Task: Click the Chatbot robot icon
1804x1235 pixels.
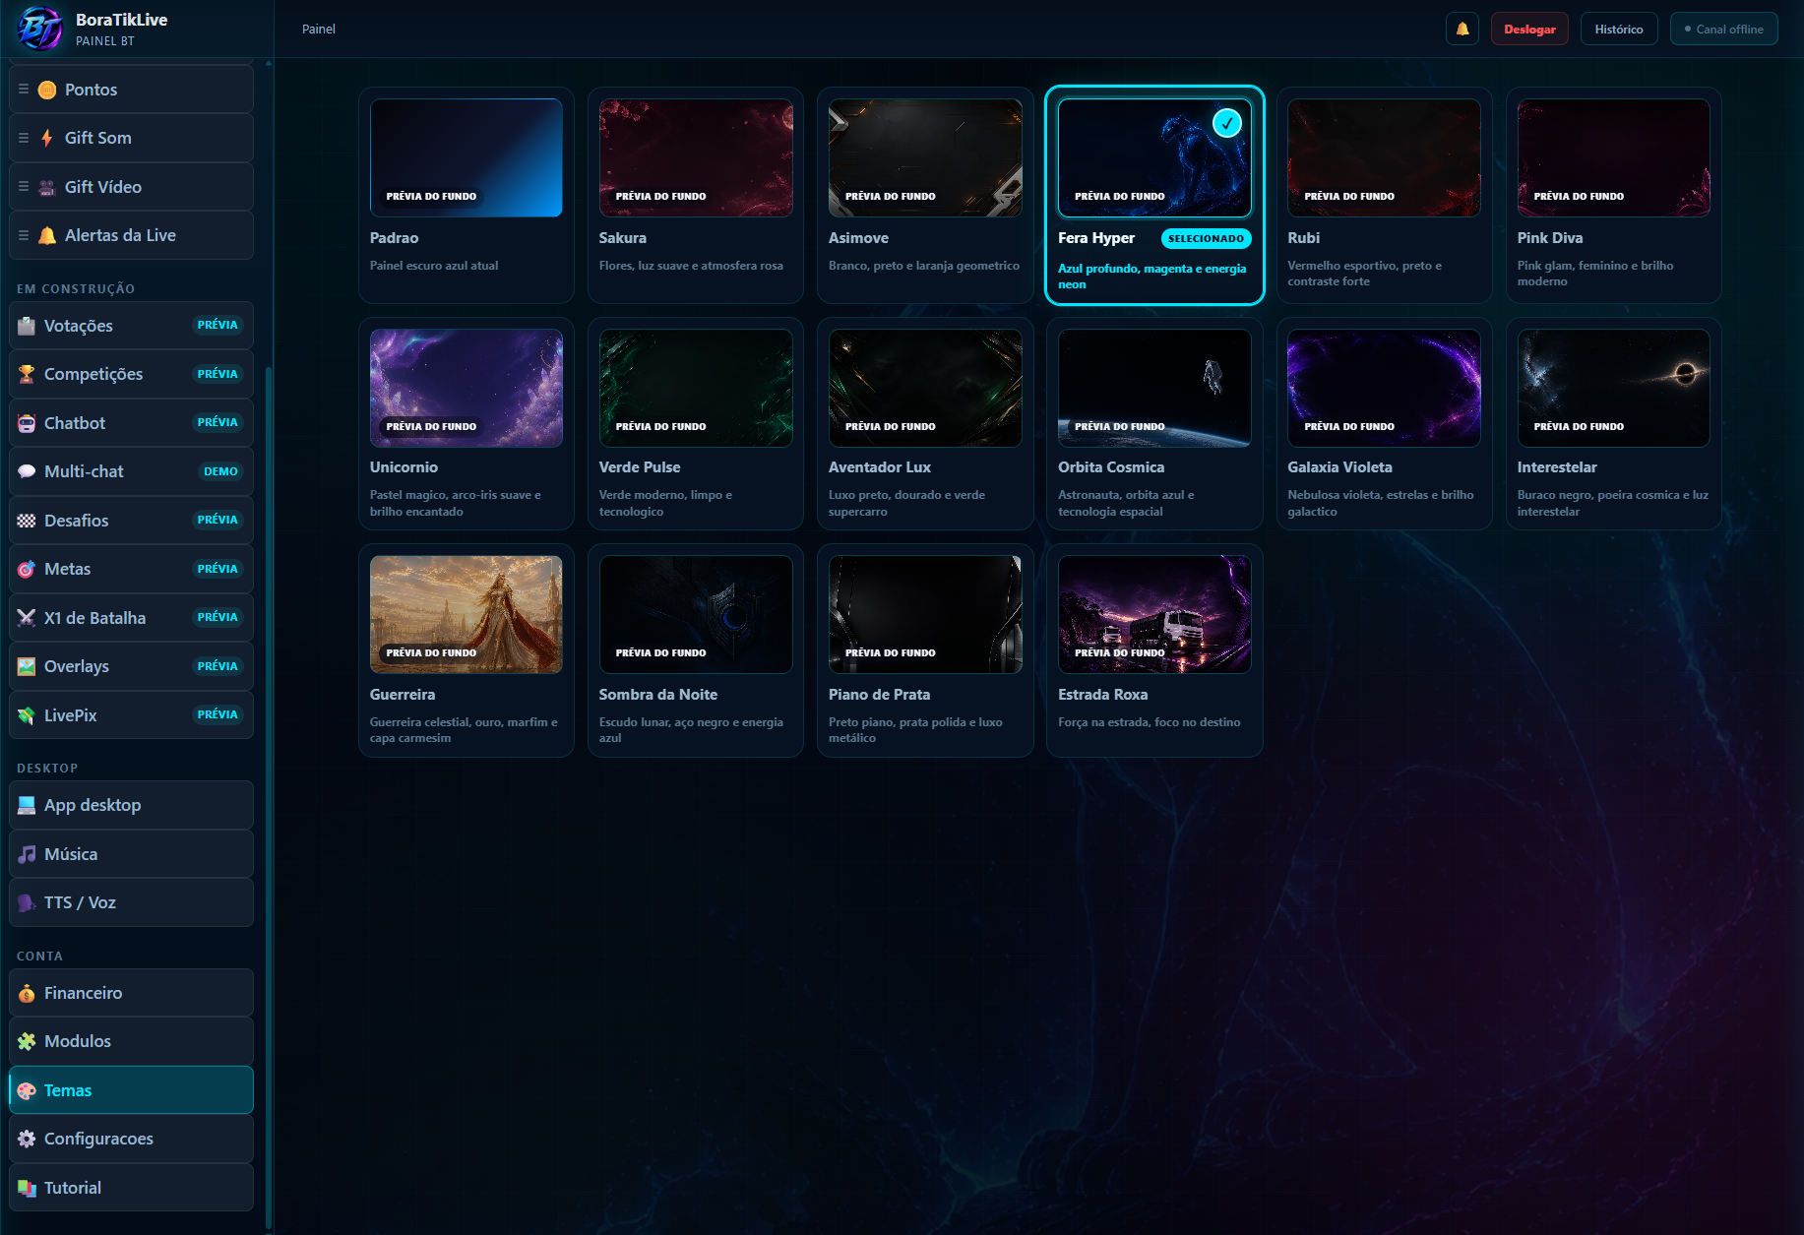Action: coord(27,423)
